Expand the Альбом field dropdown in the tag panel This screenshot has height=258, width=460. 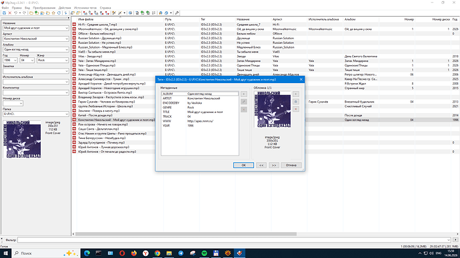pos(67,49)
